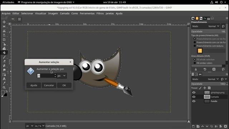Open the Cores menu

point(75,14)
